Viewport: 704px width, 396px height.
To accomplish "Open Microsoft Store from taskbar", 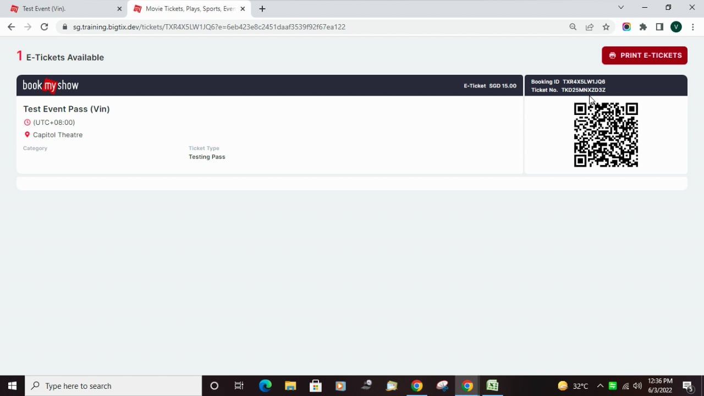I will 316,386.
